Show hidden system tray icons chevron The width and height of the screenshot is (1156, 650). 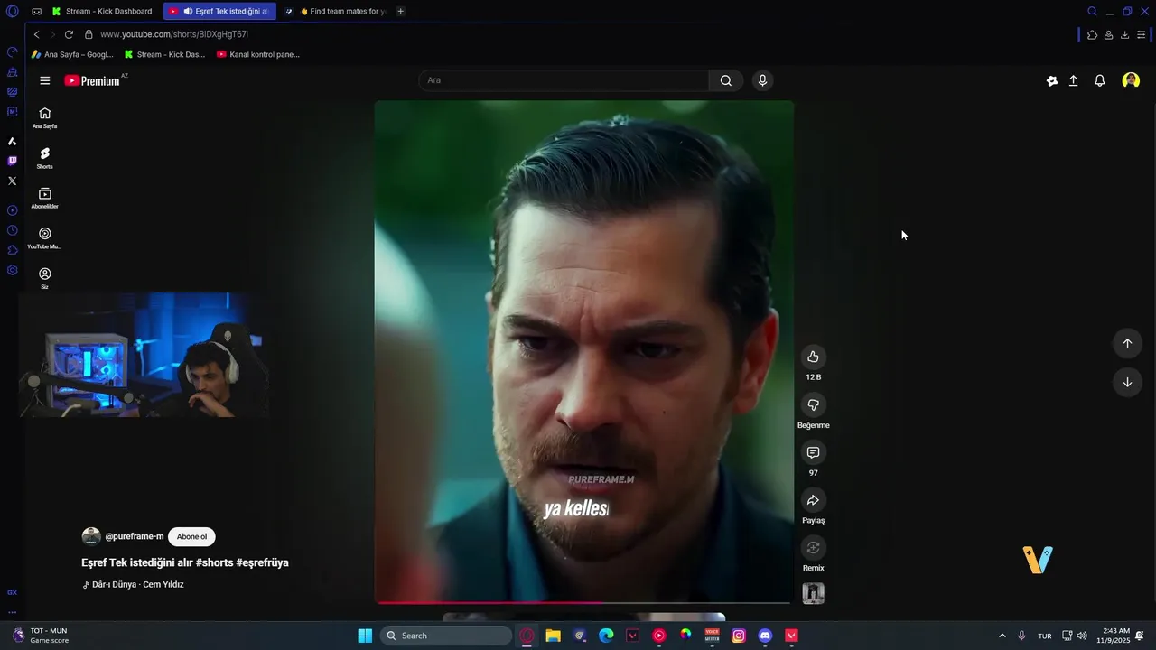(x=1002, y=636)
